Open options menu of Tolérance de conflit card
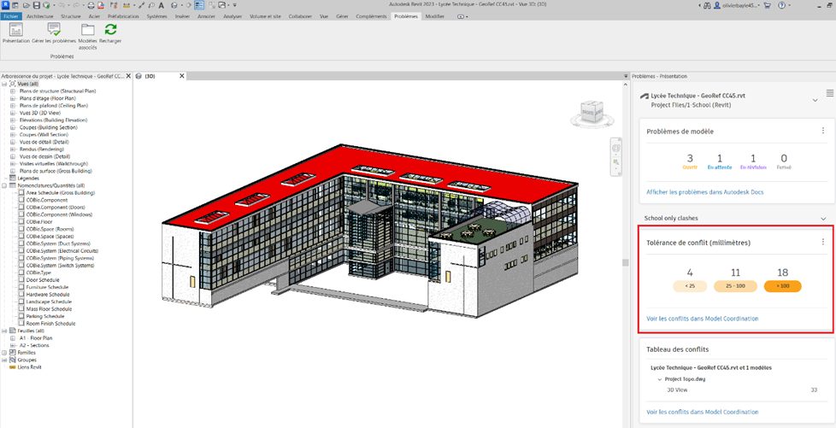The width and height of the screenshot is (836, 428). pyautogui.click(x=823, y=242)
